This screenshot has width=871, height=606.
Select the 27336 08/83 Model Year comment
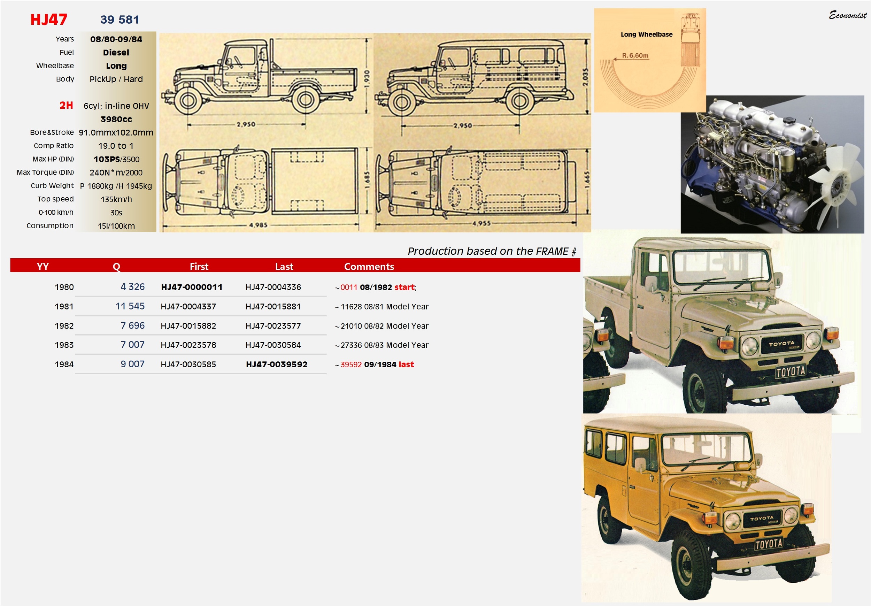click(381, 345)
